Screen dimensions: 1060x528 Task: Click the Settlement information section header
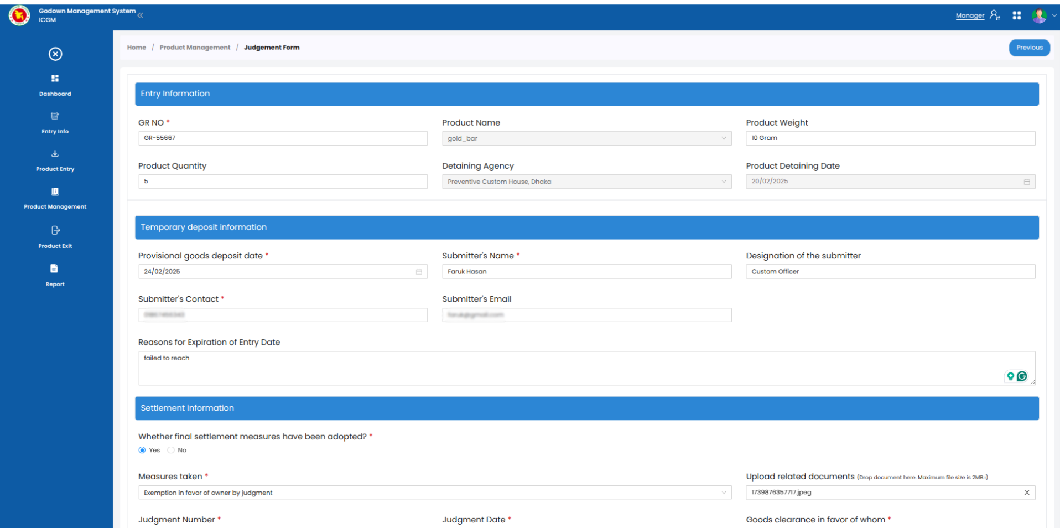click(586, 408)
